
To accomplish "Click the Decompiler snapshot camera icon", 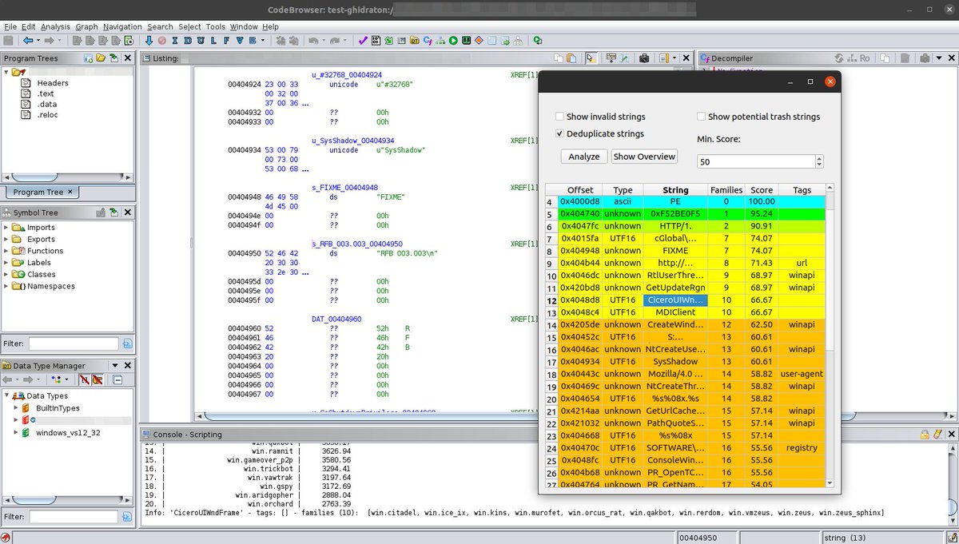I will tap(924, 58).
